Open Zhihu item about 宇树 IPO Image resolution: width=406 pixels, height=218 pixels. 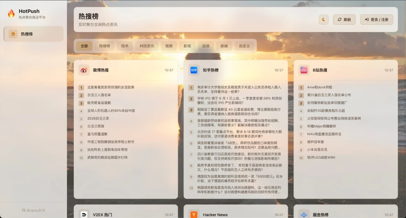pos(239,100)
